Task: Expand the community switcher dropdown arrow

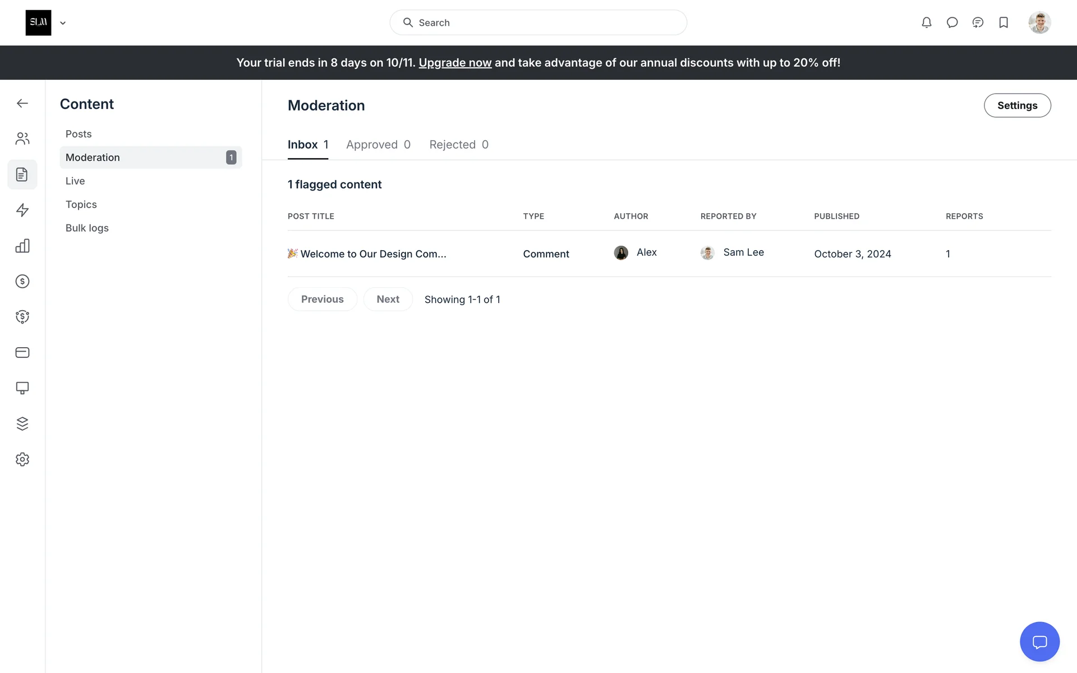Action: (63, 23)
